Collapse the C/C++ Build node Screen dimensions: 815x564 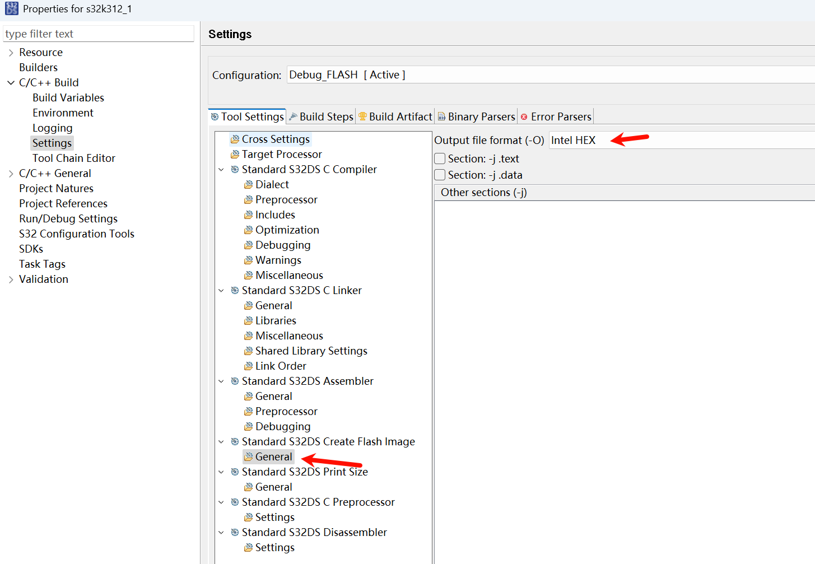11,83
